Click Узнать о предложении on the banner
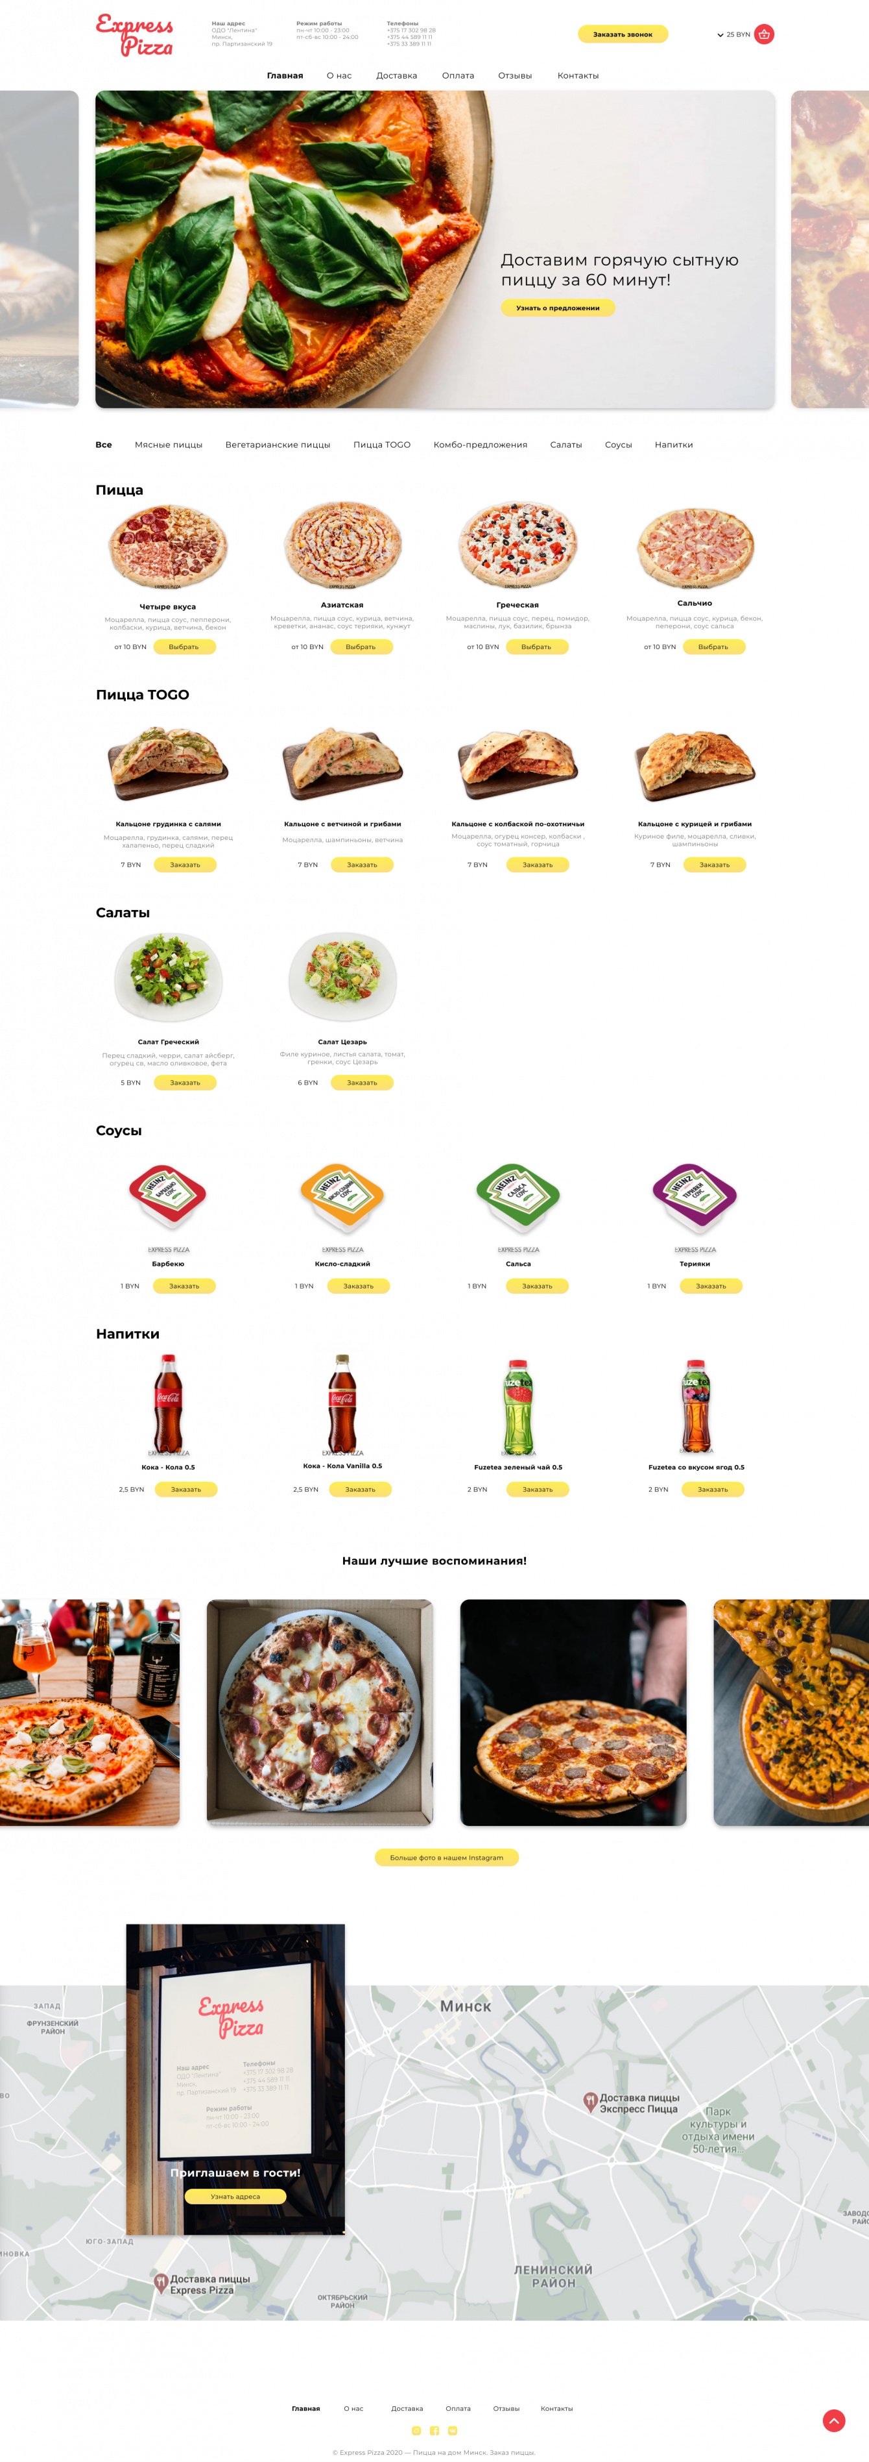Screen dimensions: 869x2462 click(x=558, y=308)
